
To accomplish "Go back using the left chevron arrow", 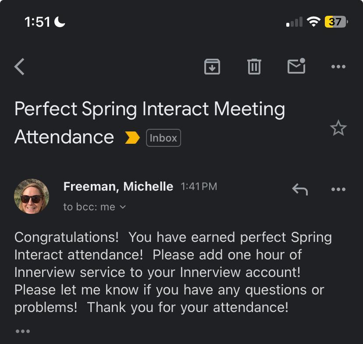I will (x=19, y=67).
